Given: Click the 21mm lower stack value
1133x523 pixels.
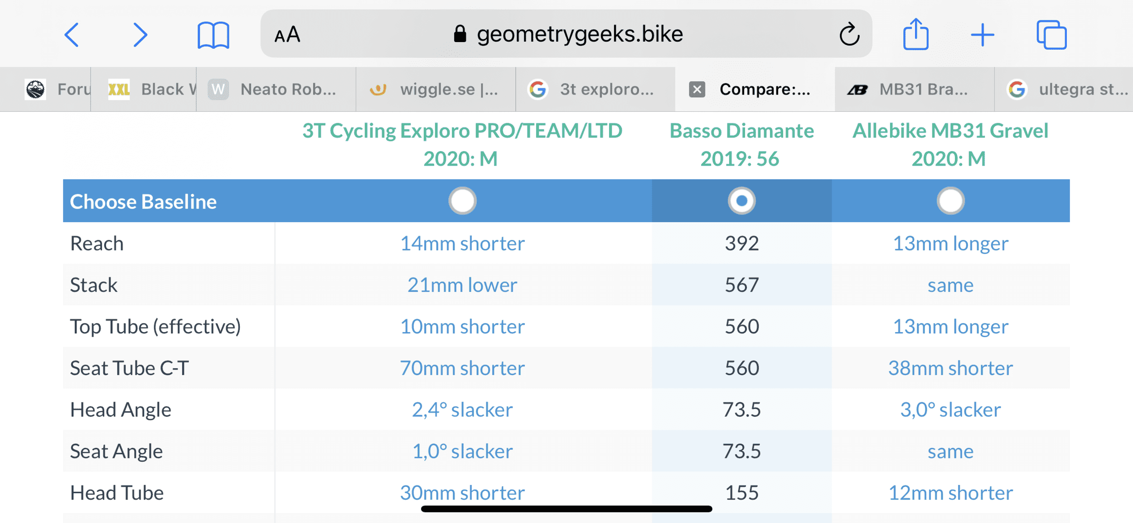Looking at the screenshot, I should pyautogui.click(x=462, y=285).
